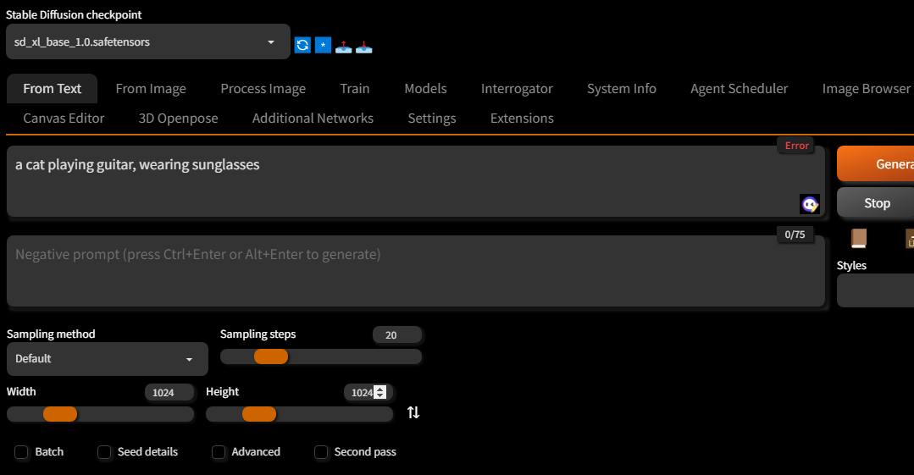Toggle the Seed details checkbox
The width and height of the screenshot is (914, 475).
[x=105, y=452]
